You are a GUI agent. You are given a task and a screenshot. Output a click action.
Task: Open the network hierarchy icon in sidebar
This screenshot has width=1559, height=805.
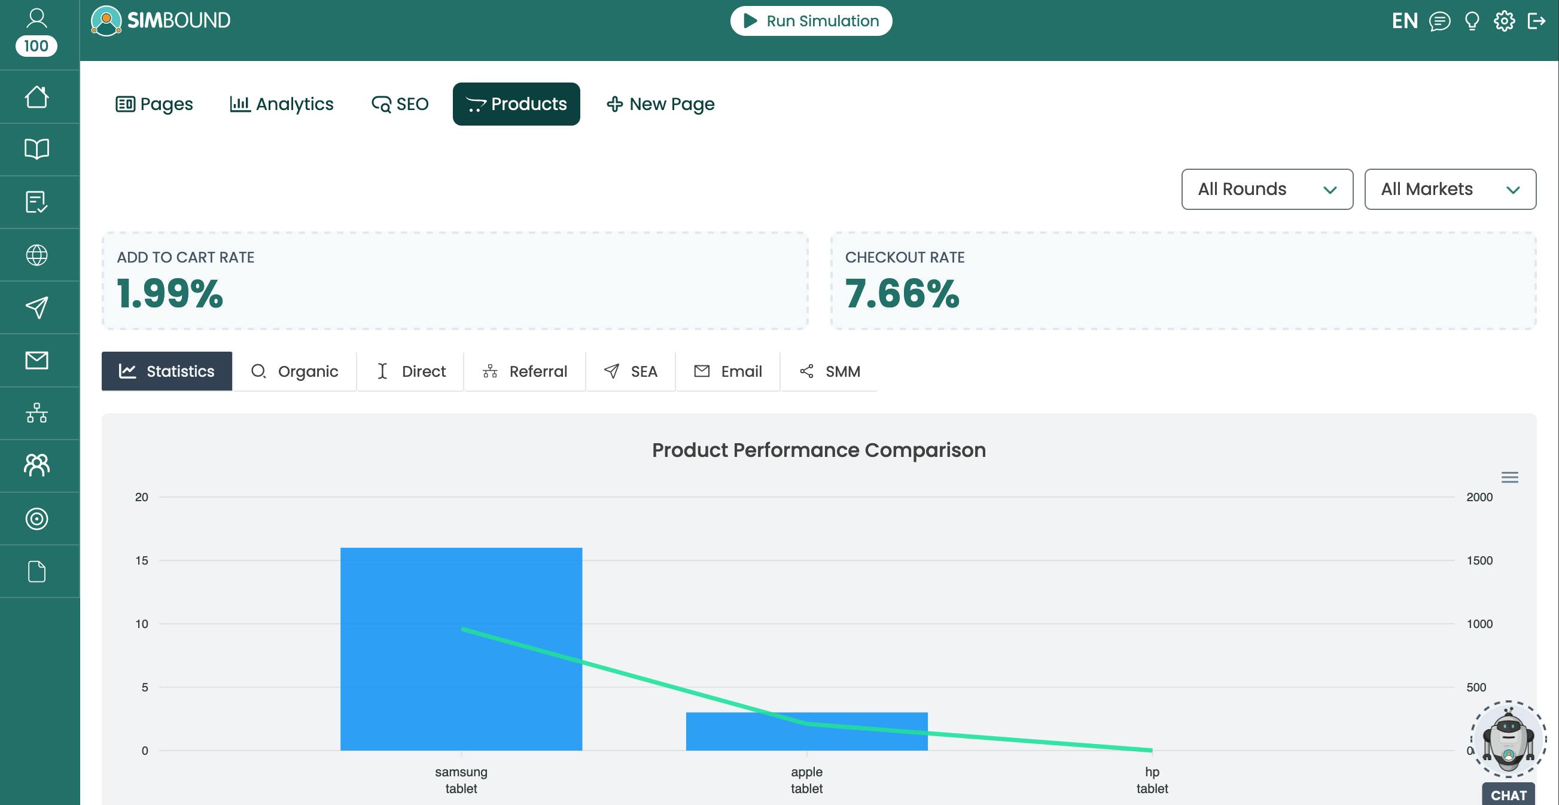coord(37,413)
